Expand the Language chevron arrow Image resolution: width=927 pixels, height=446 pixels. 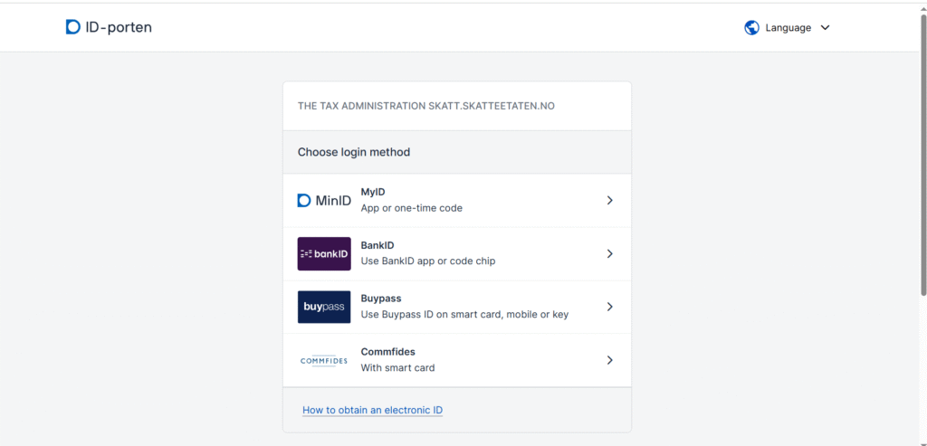826,28
